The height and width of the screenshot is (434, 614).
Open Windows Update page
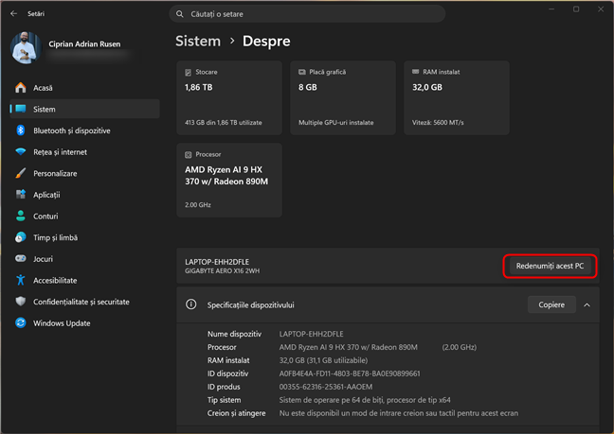(x=84, y=322)
